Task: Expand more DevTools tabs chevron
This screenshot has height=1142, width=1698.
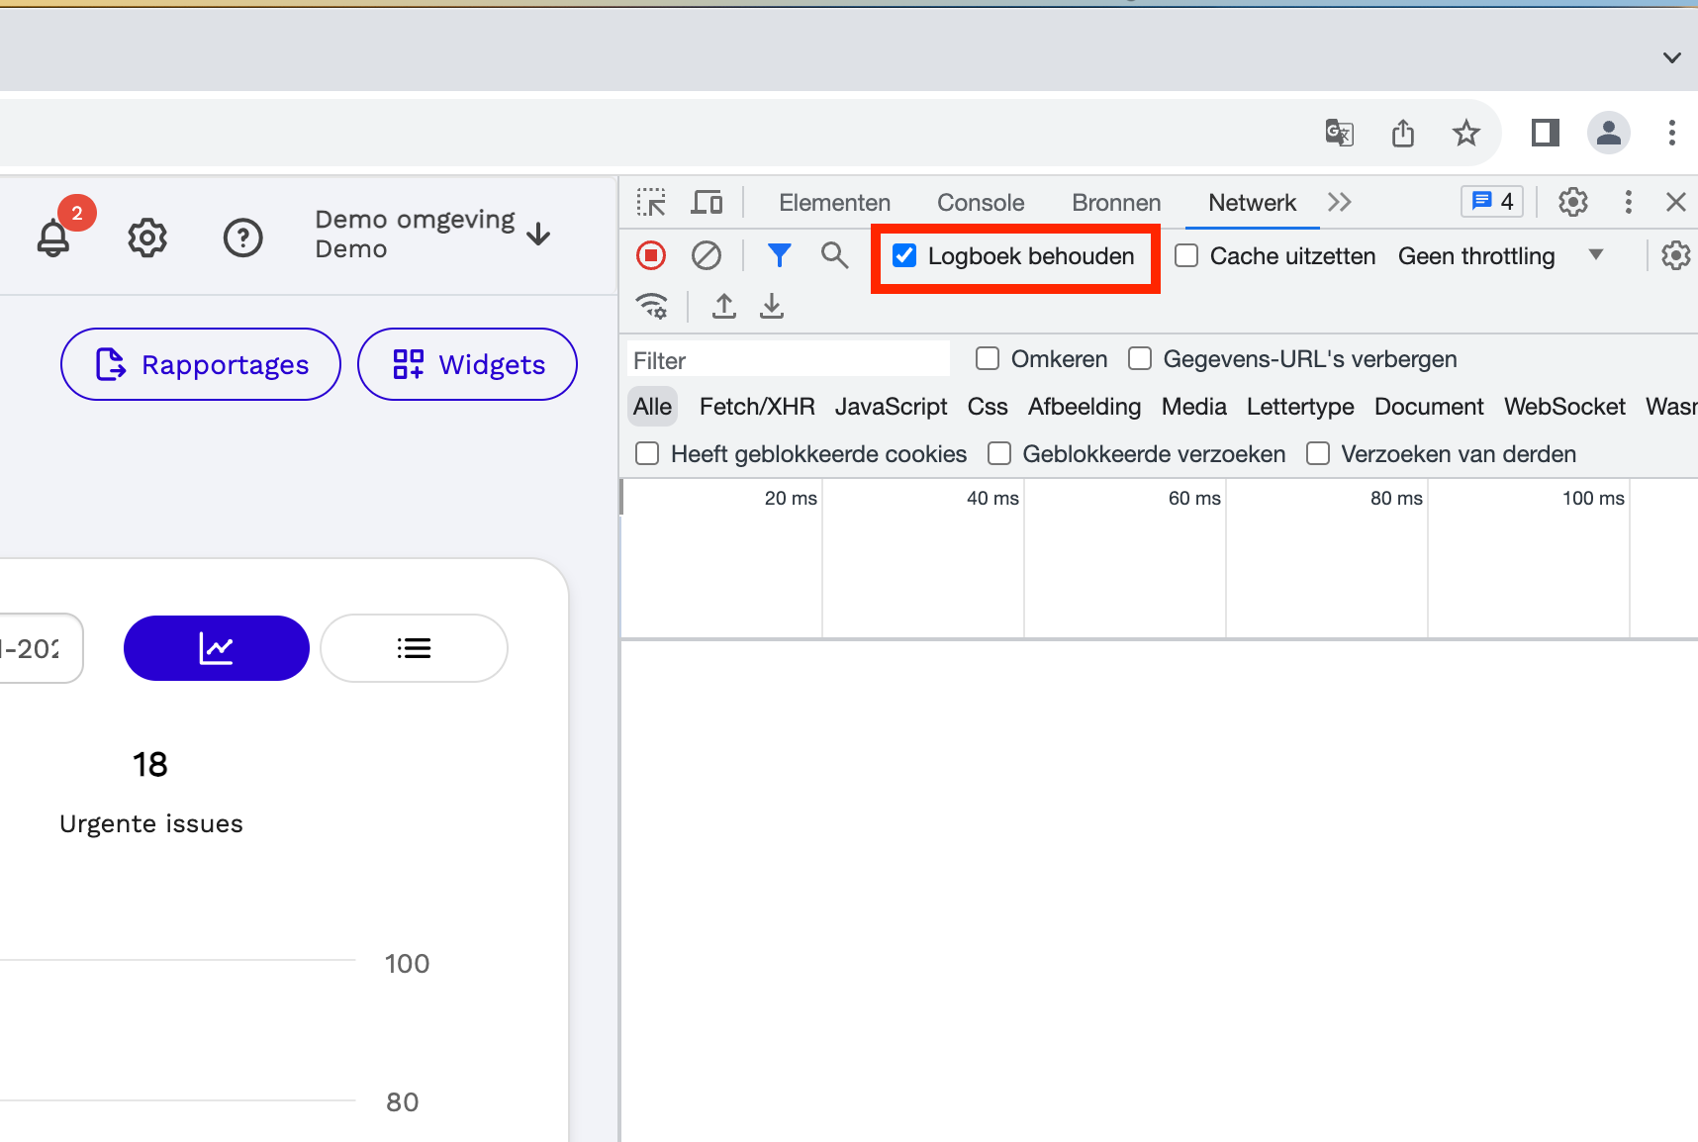Action: pyautogui.click(x=1340, y=203)
